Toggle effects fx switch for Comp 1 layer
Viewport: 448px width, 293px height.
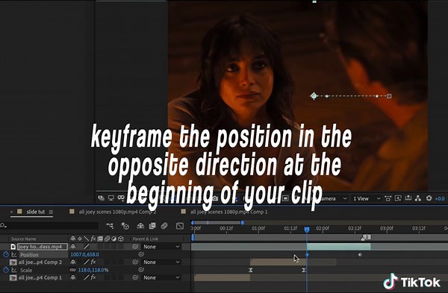tap(93, 277)
